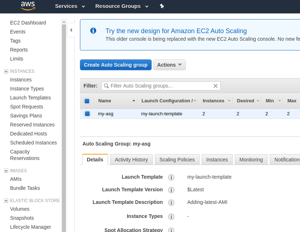Open Instance Types in sidebar

tap(27, 89)
